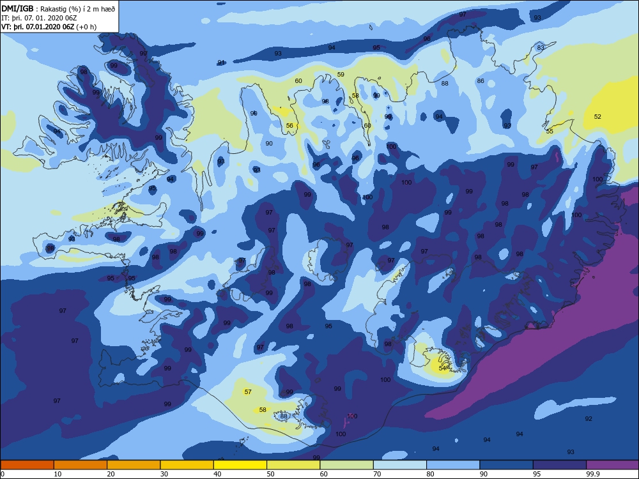Click the dark orange 0–10 legend swatch
Screen dimensions: 639x479
point(27,465)
